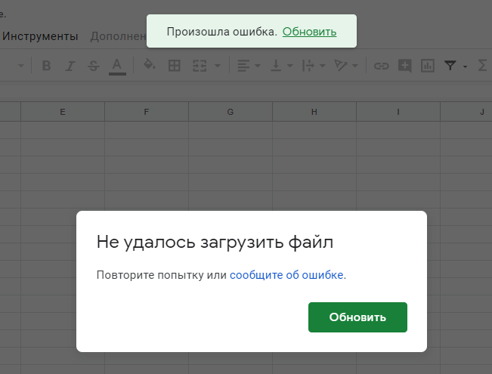The width and height of the screenshot is (492, 374).
Task: Open horizontal align dropdown
Action: click(x=248, y=66)
